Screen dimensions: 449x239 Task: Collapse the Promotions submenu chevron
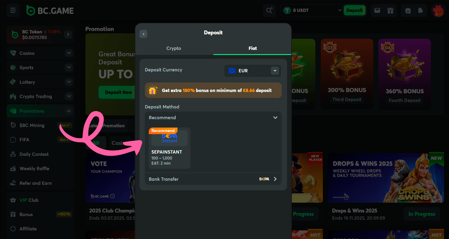coord(69,111)
